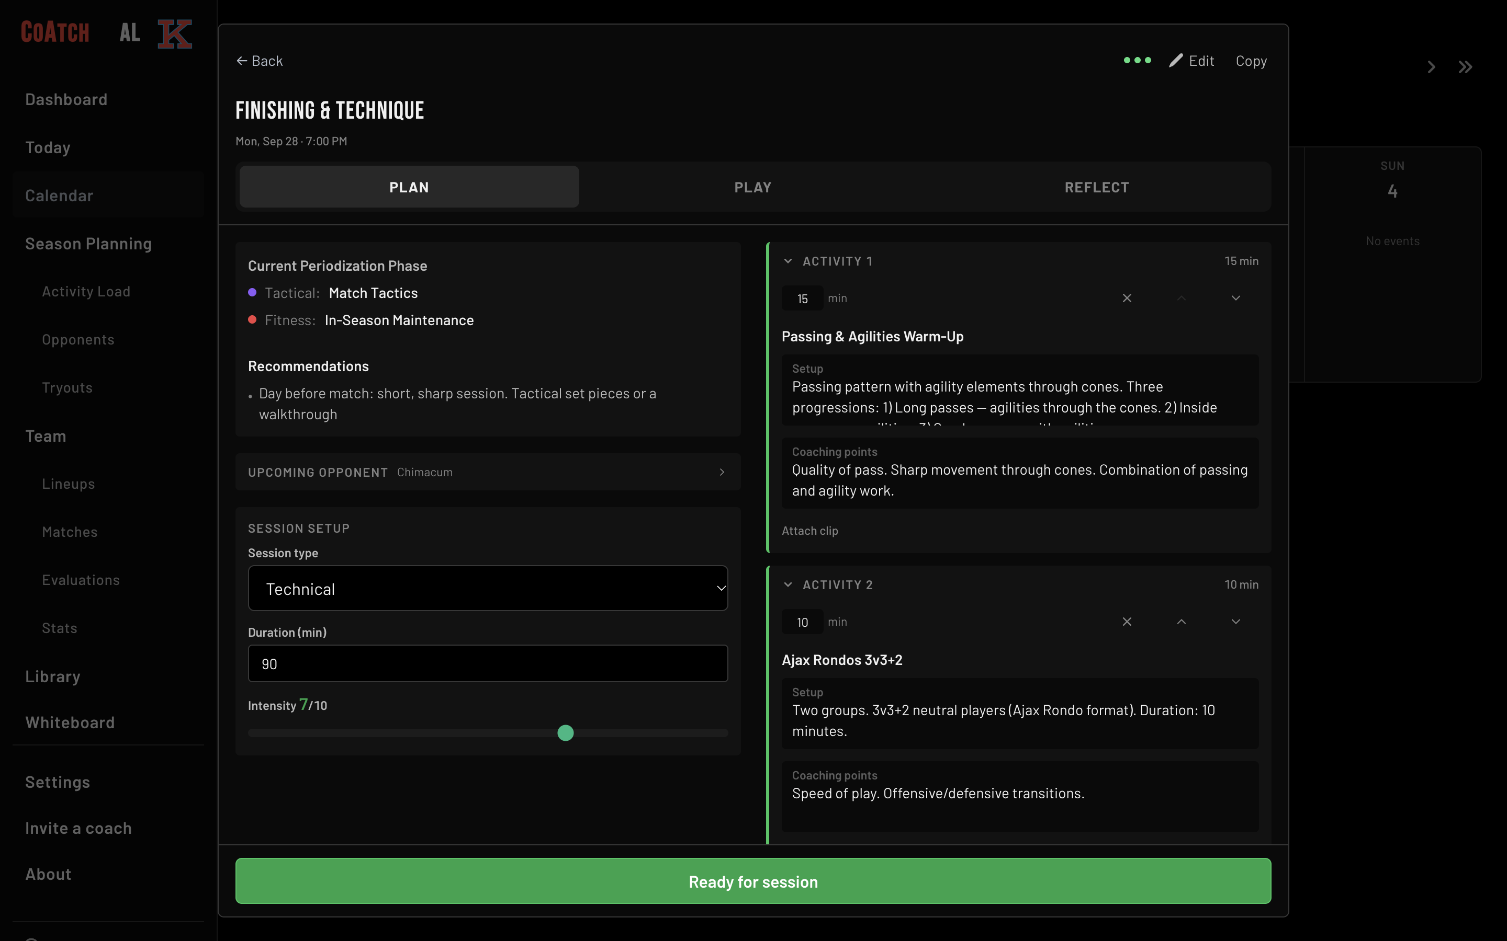This screenshot has width=1507, height=941.
Task: Open Lineups in sidebar
Action: 69,484
